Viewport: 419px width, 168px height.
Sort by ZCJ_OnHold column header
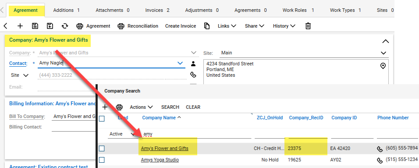click(x=270, y=118)
